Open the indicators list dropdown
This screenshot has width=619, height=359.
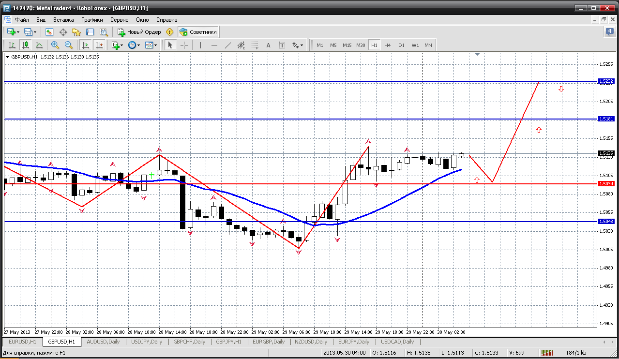click(x=117, y=45)
